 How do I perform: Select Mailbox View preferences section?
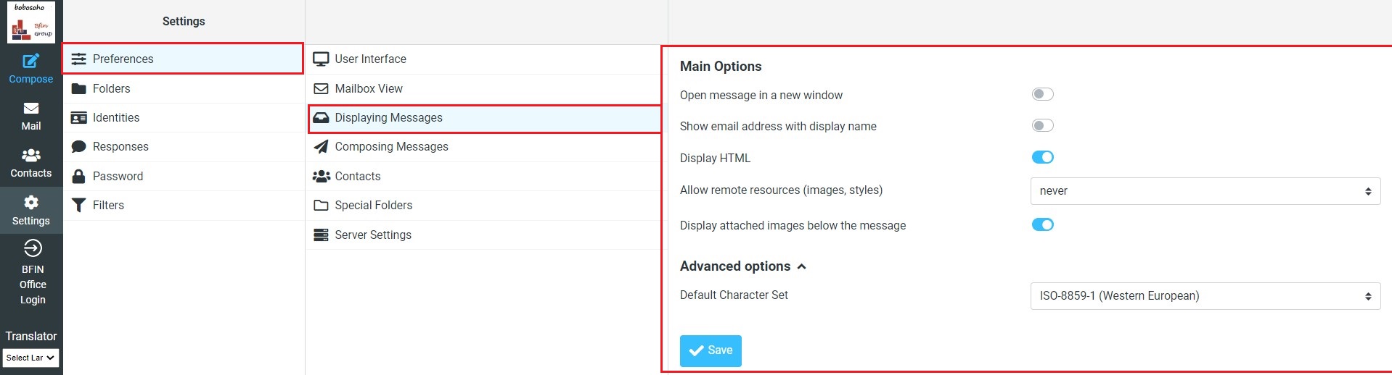pyautogui.click(x=369, y=88)
